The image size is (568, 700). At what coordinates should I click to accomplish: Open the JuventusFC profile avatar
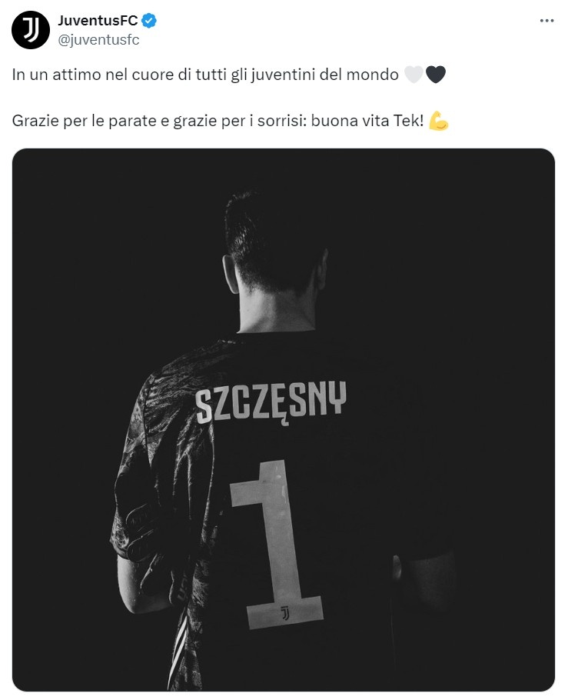[30, 30]
